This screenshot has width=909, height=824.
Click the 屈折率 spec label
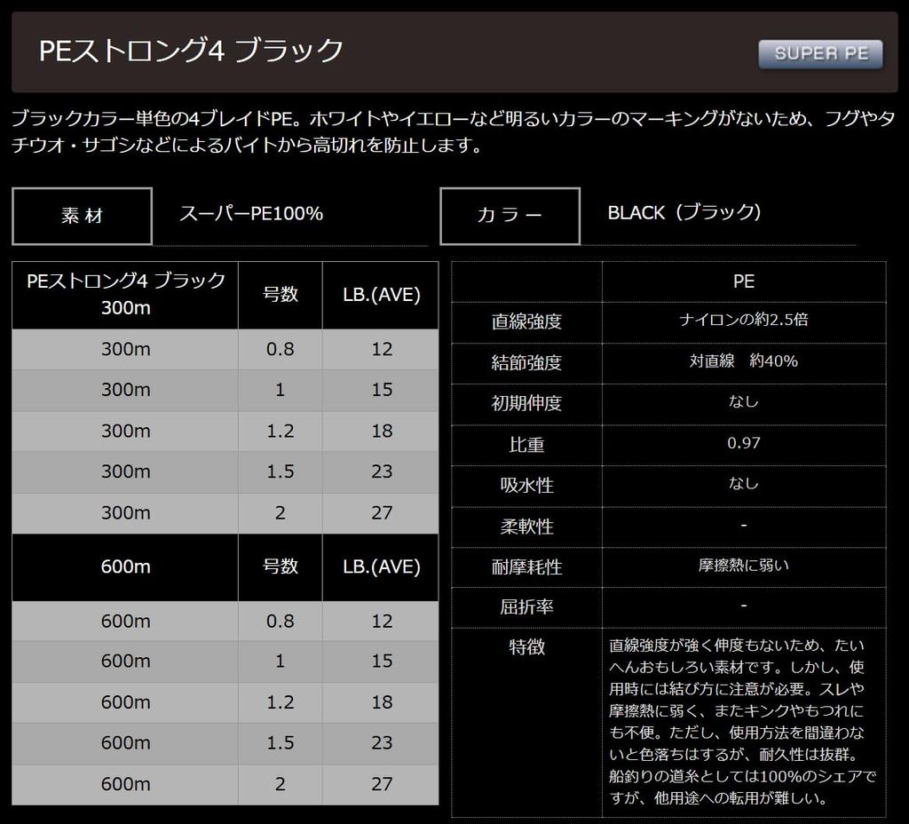pos(526,607)
